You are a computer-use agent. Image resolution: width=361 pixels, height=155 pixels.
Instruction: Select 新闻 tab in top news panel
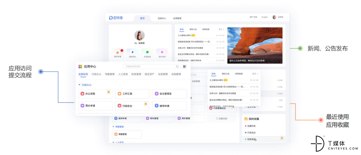click(182, 29)
